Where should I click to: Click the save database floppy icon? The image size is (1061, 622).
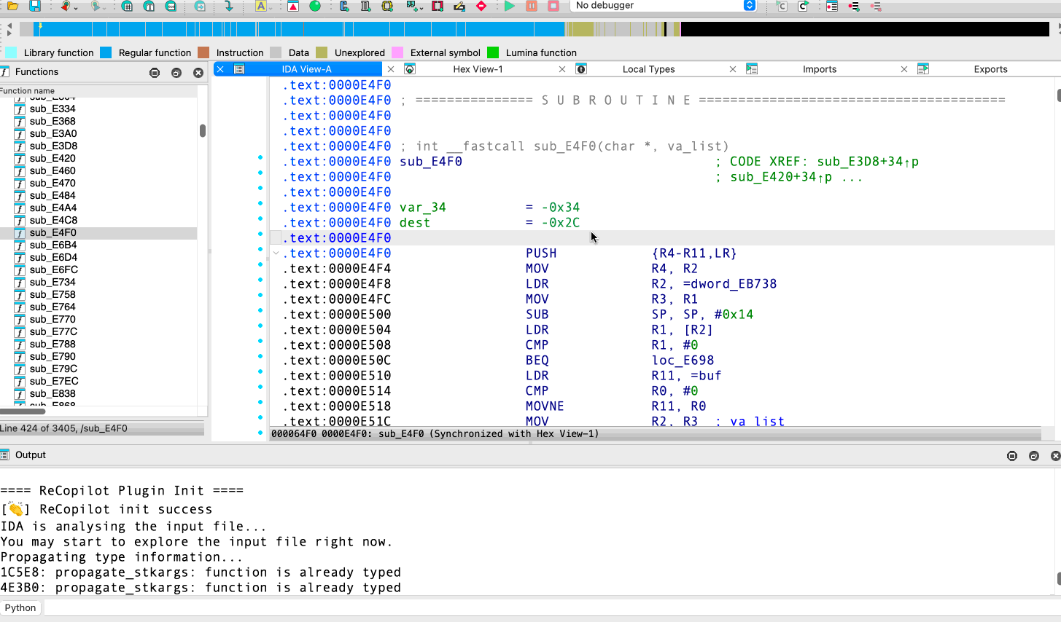pyautogui.click(x=34, y=6)
